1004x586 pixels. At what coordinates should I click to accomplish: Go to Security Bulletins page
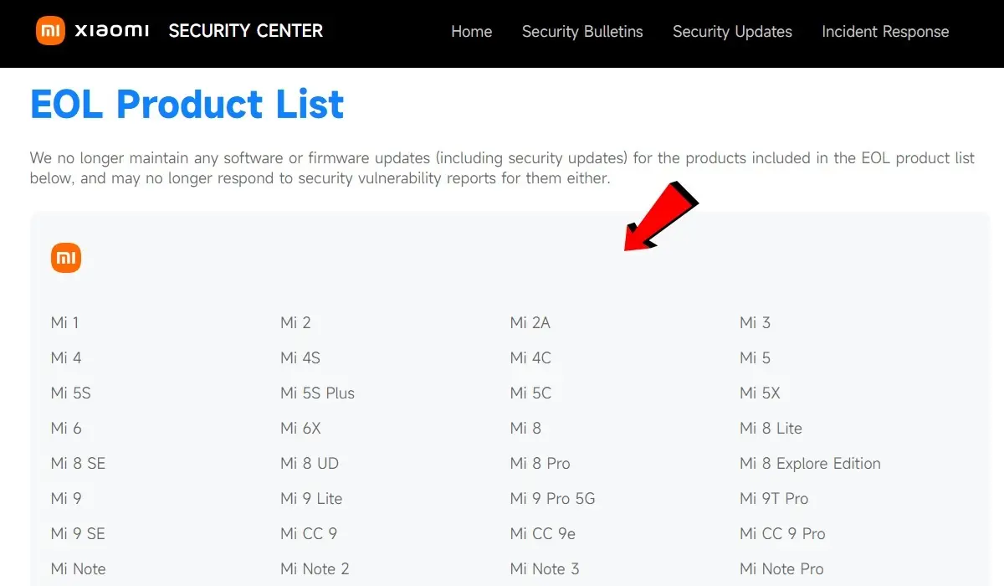click(582, 32)
